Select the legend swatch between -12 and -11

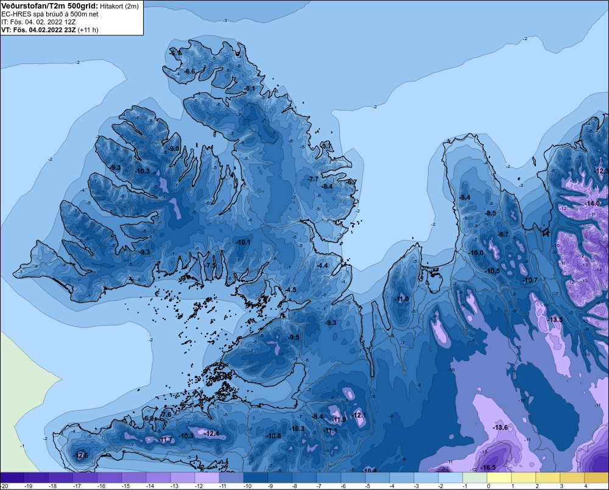pyautogui.click(x=207, y=478)
